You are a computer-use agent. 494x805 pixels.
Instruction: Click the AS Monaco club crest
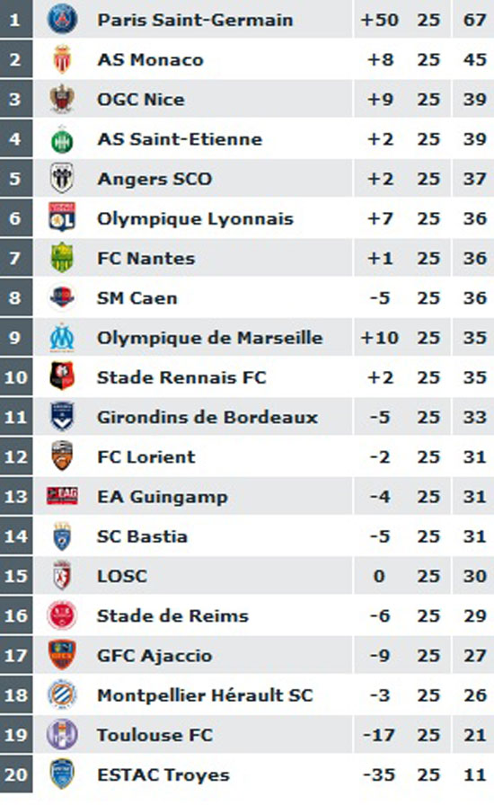pyautogui.click(x=62, y=59)
